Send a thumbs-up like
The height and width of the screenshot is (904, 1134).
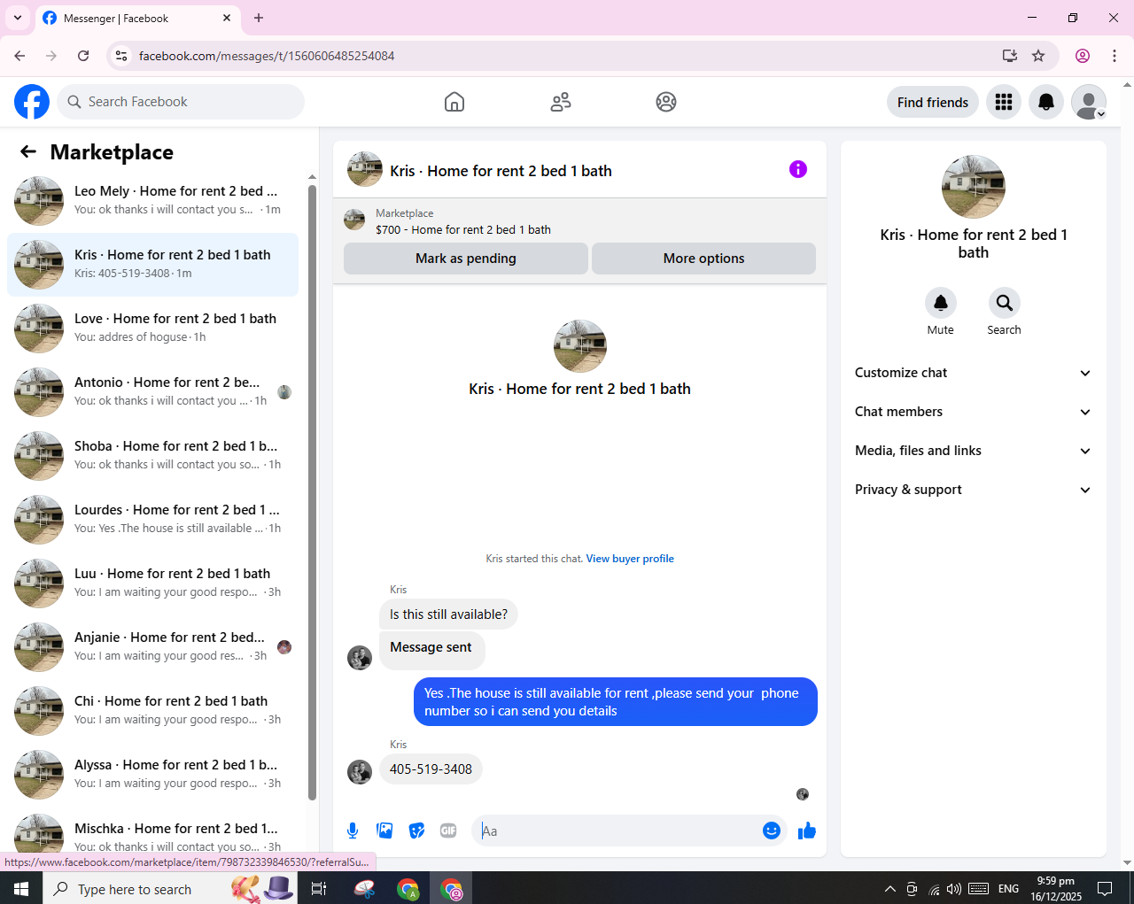807,831
